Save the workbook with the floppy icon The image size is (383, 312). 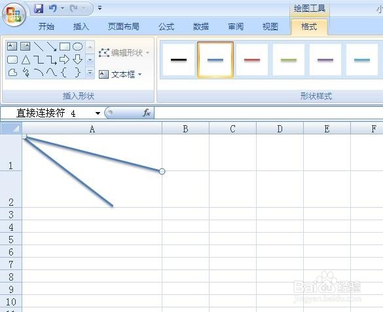pos(39,9)
